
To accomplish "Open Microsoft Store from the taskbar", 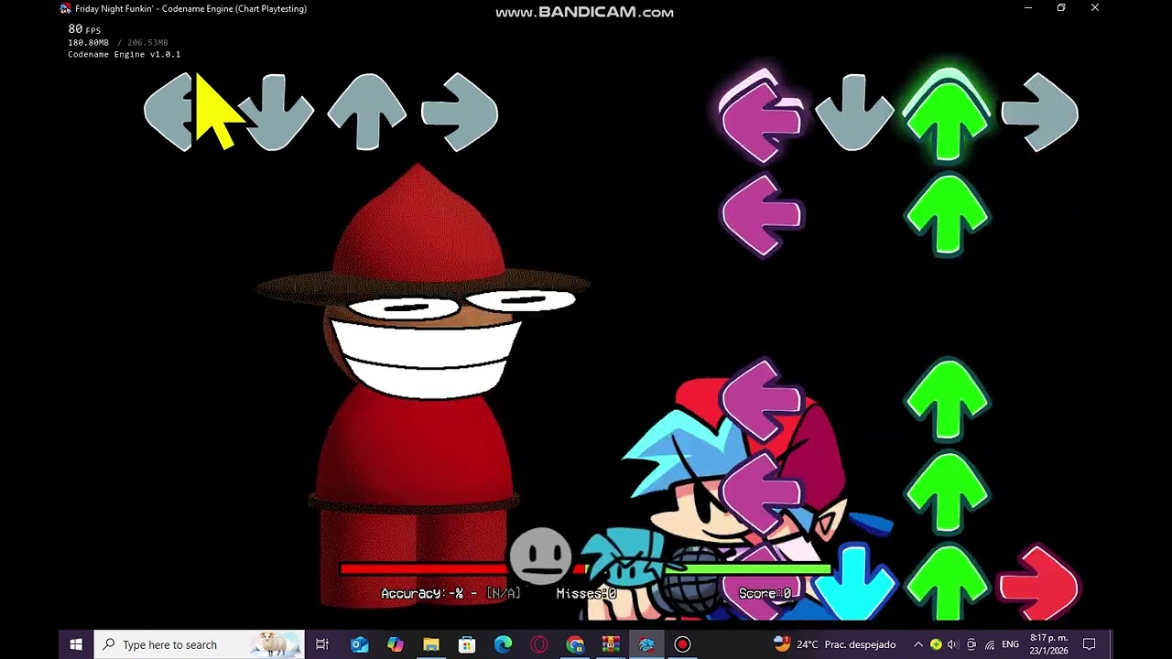I will (467, 644).
